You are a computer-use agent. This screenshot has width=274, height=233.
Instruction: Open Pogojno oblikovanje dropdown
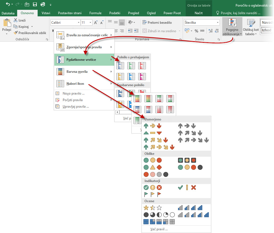(232, 27)
